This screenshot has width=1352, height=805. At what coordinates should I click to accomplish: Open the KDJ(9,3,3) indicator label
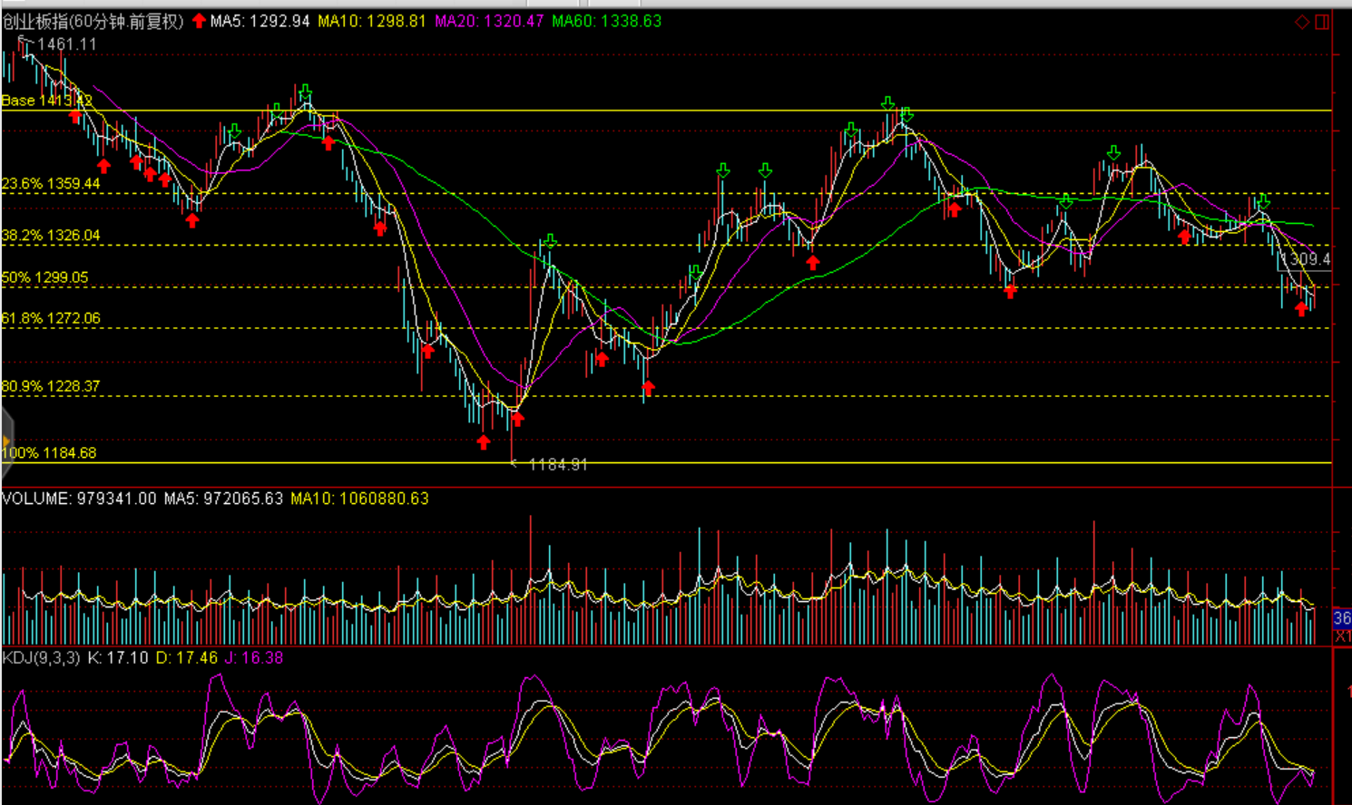41,657
